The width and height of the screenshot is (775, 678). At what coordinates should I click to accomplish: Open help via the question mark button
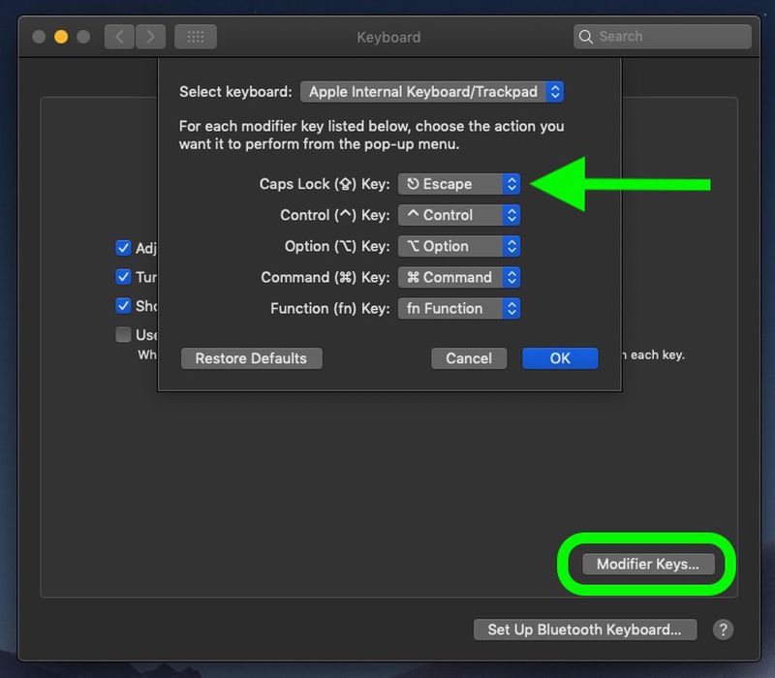[x=723, y=630]
